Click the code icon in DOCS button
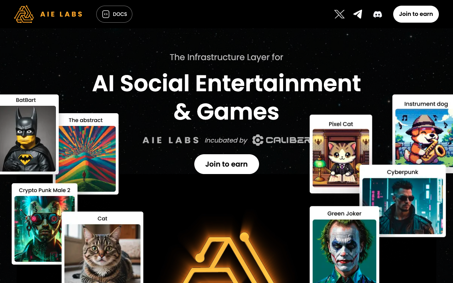 tap(105, 14)
